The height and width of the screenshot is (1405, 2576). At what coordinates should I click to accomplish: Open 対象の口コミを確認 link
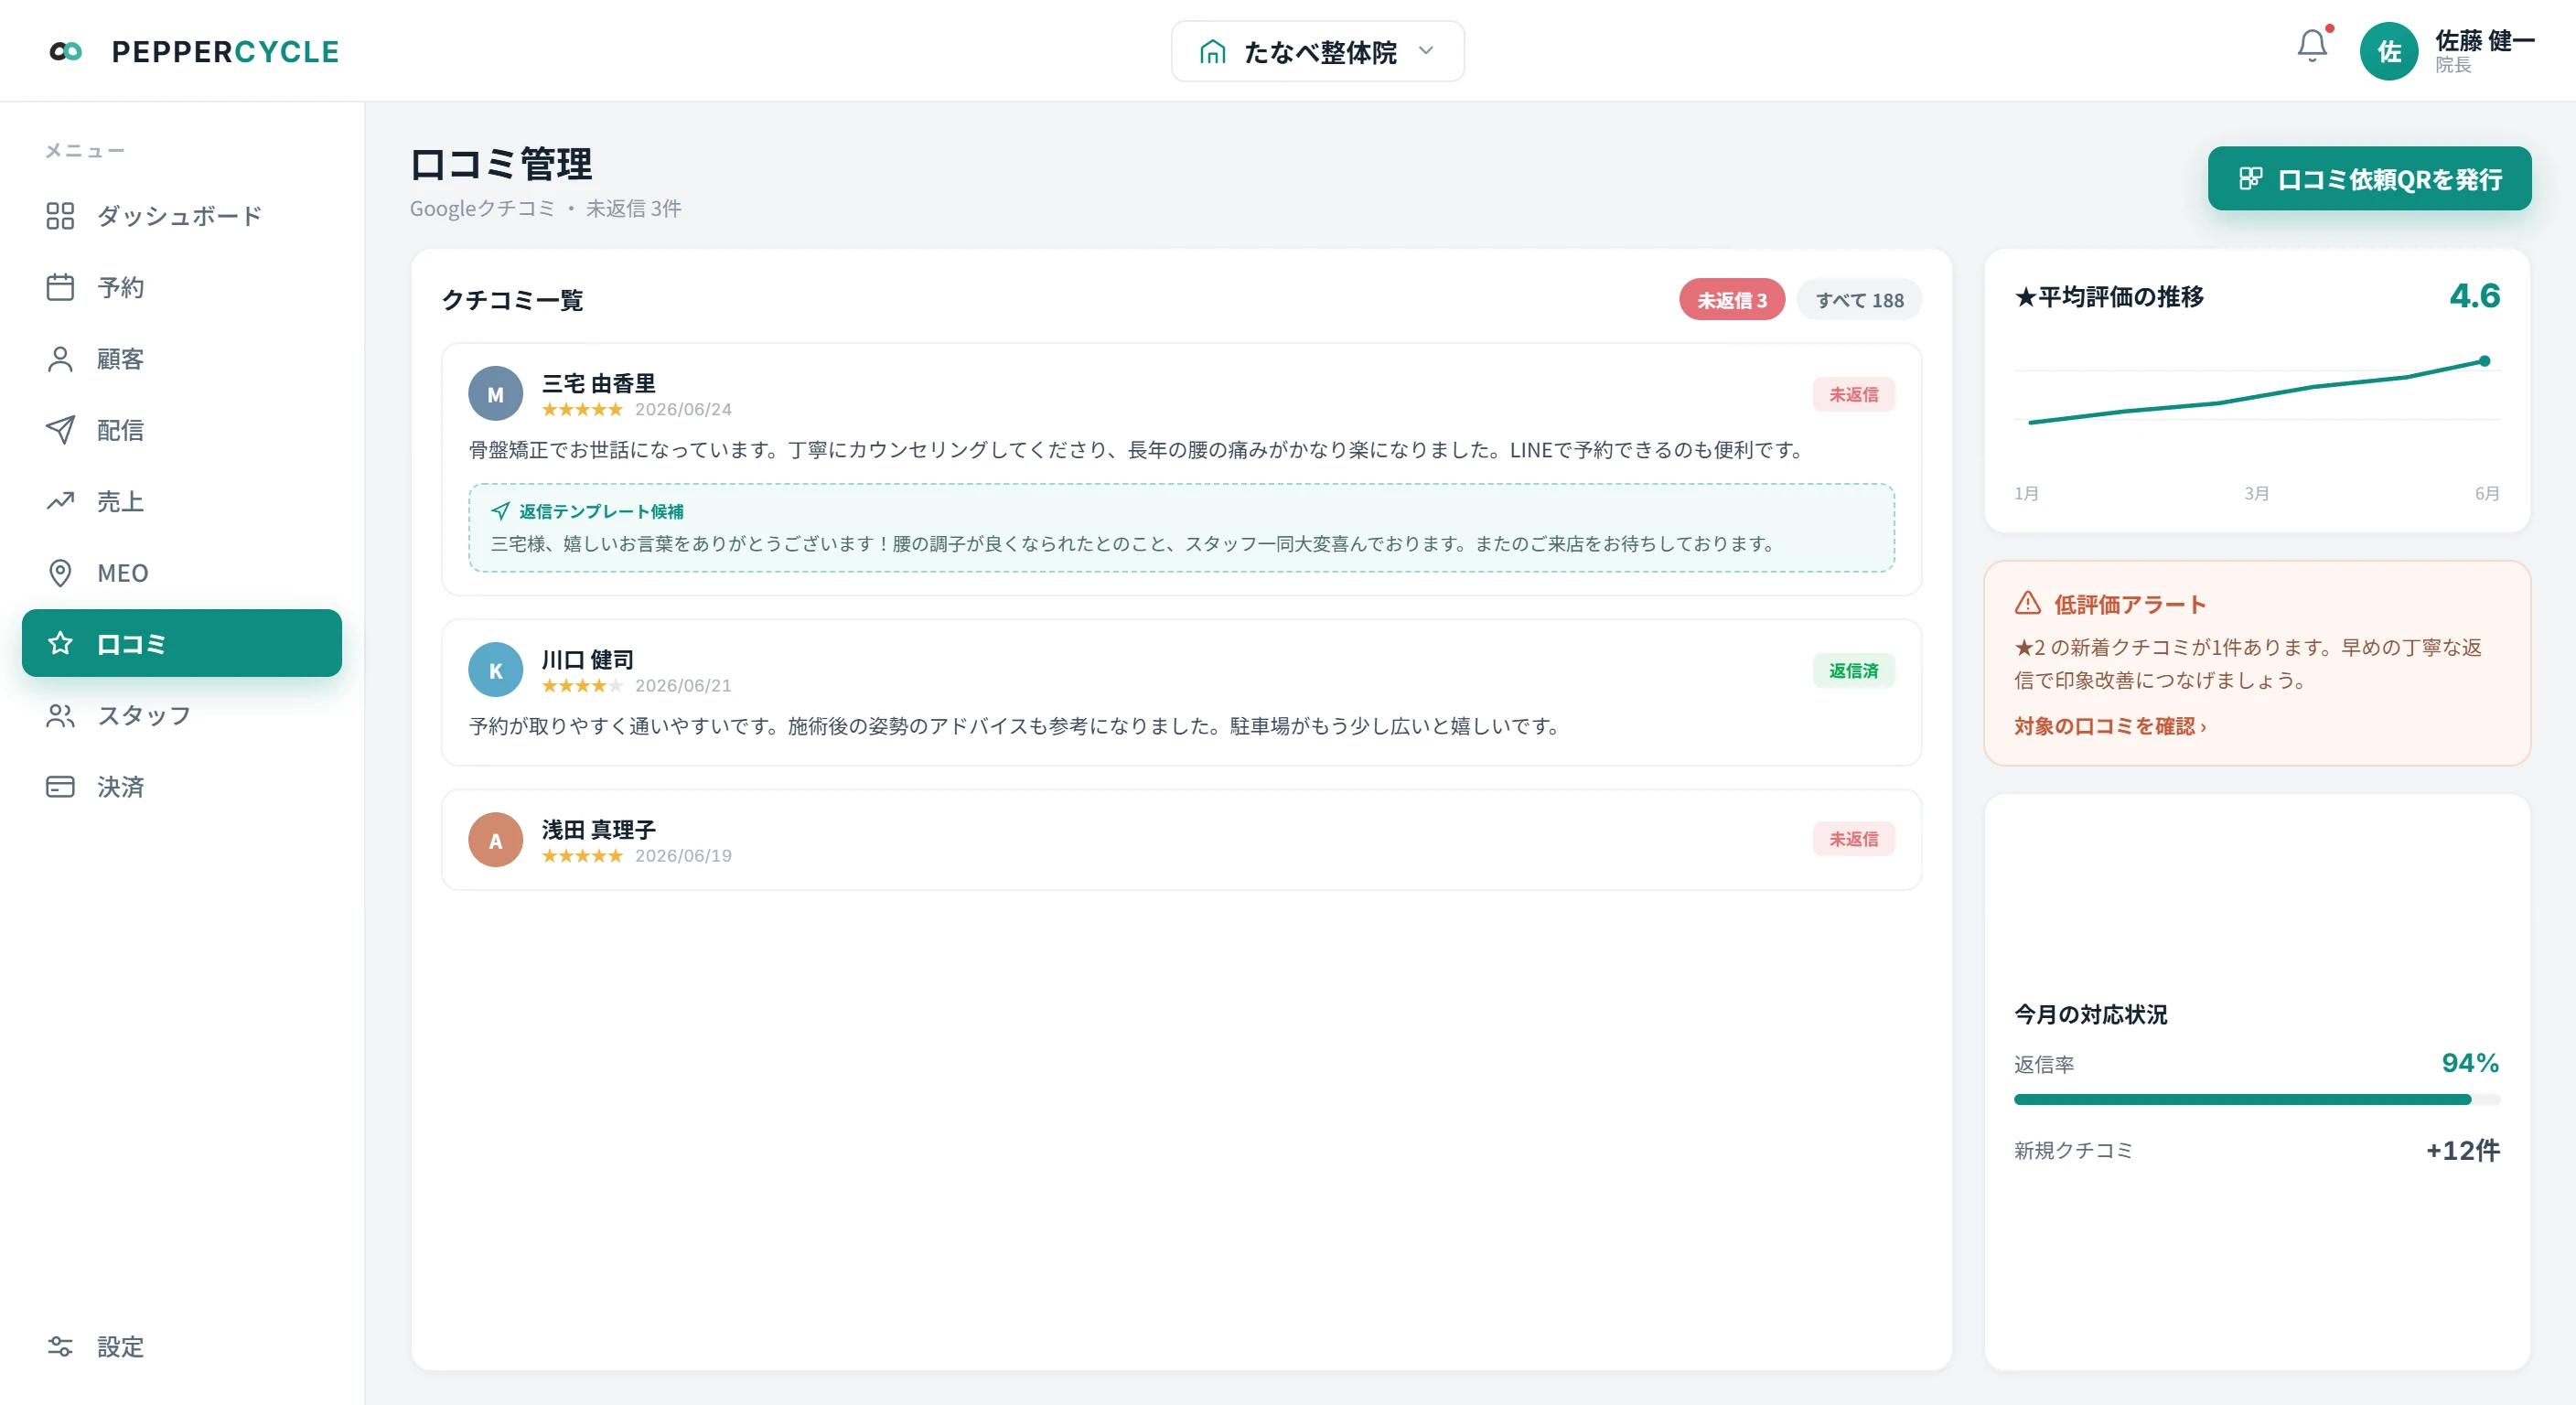2109,726
